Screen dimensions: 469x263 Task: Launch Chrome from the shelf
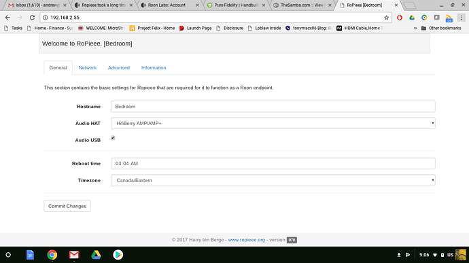pyautogui.click(x=52, y=255)
